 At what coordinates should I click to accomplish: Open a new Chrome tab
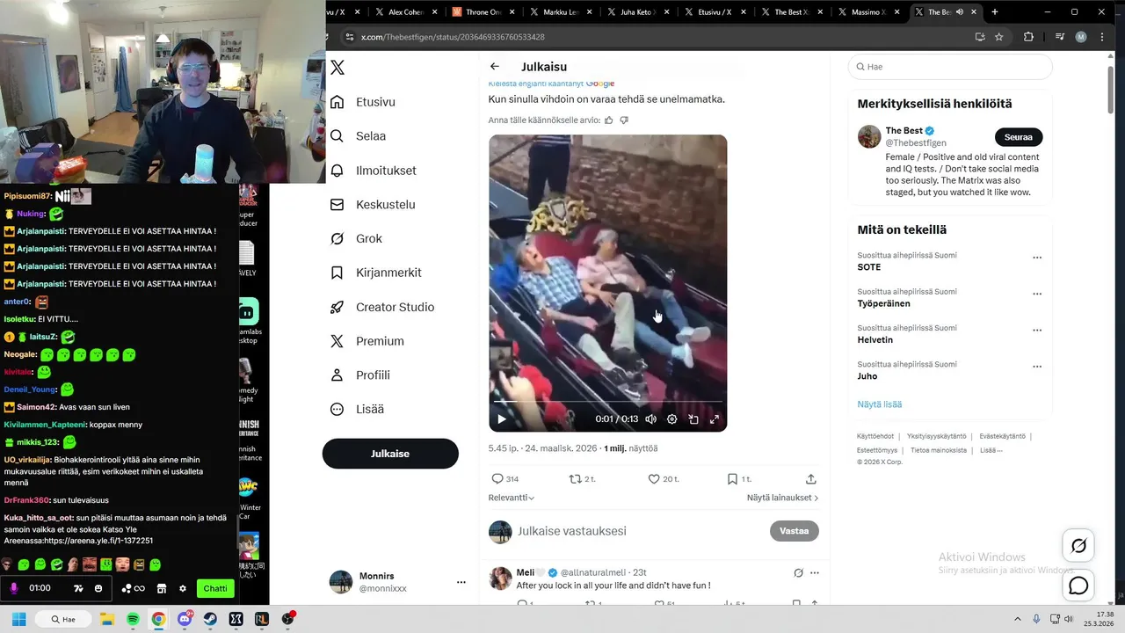[995, 12]
